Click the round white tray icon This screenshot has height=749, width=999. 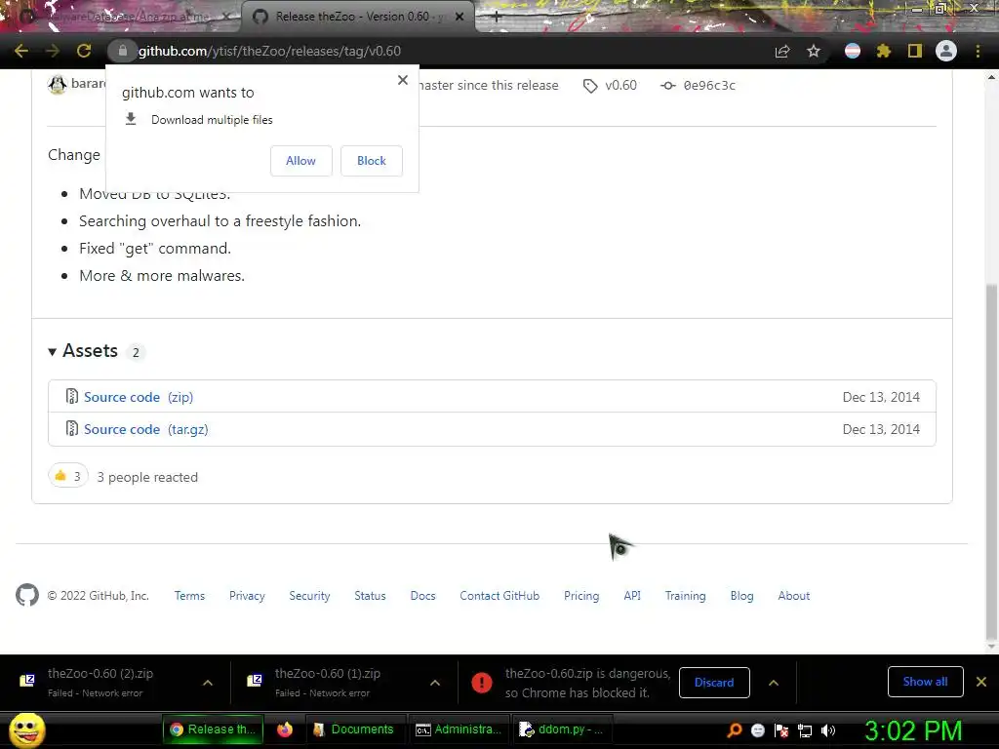757,730
